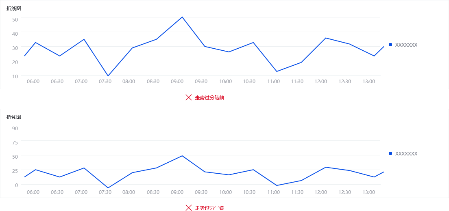Select the 10:30 x-axis label in bottom chart

tap(249, 192)
